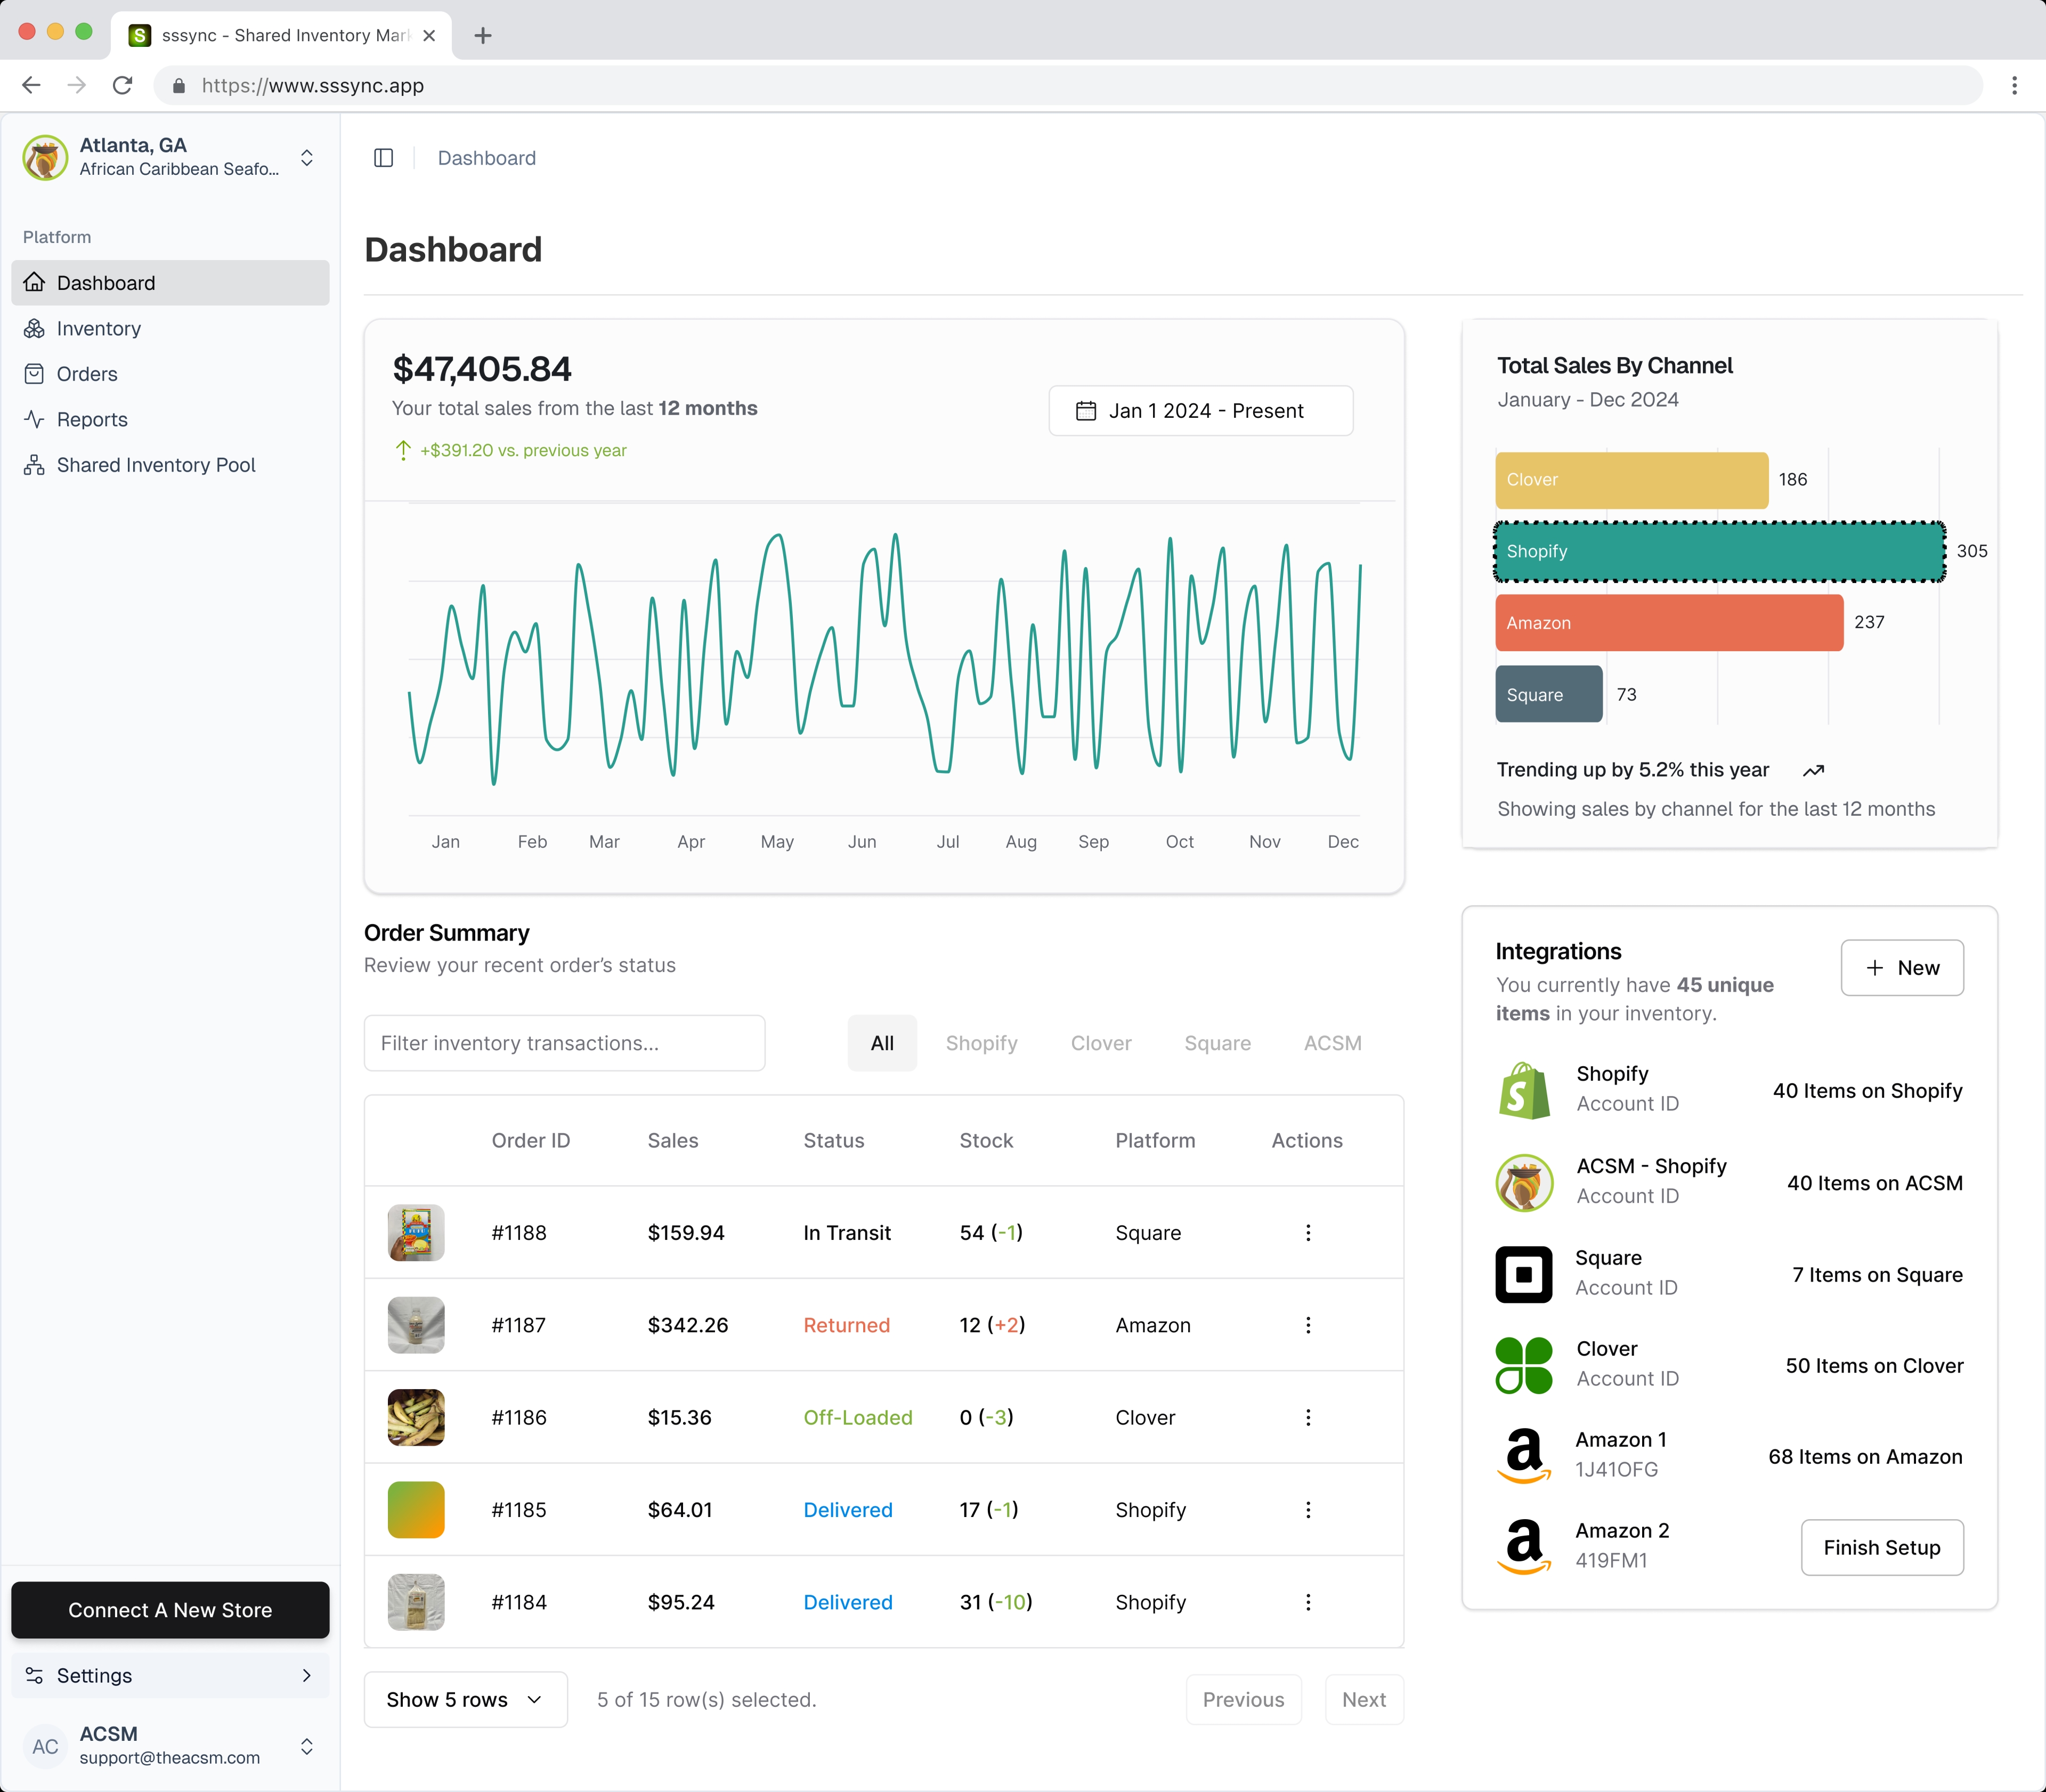Screen dimensions: 2046x1792
Task: Click the Square integration logo
Action: (1524, 1274)
